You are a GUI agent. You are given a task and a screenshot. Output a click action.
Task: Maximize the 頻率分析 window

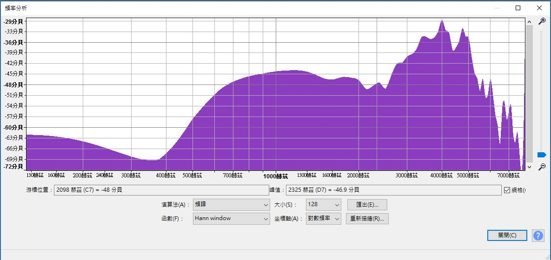point(518,8)
